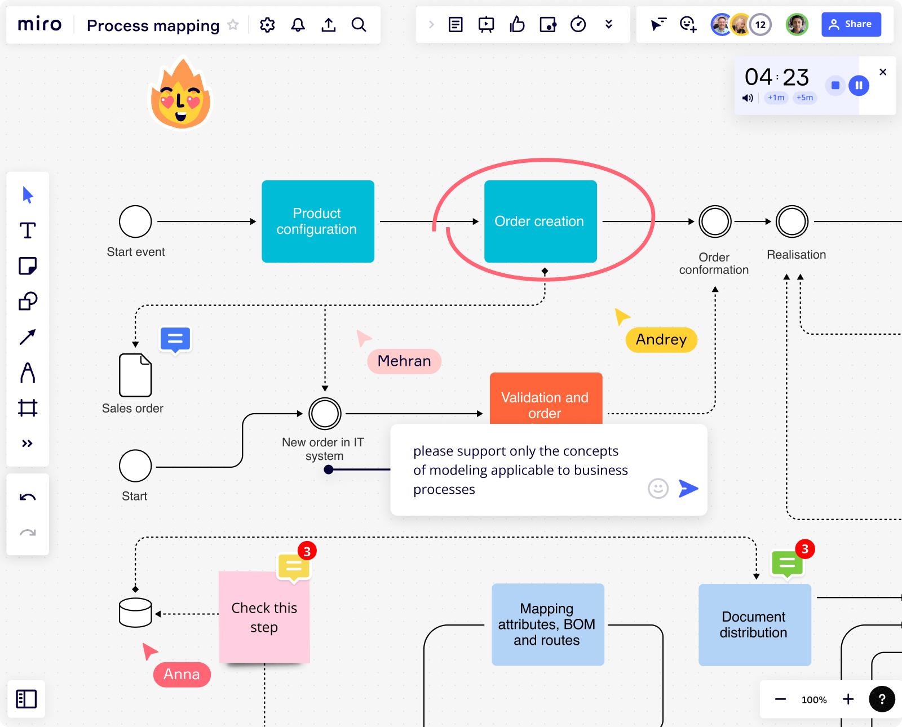Open emoji picker in comment box
This screenshot has width=902, height=727.
(658, 489)
